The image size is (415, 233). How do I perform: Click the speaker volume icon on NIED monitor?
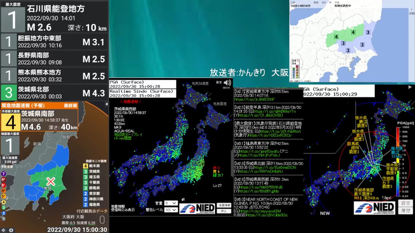[x=227, y=83]
